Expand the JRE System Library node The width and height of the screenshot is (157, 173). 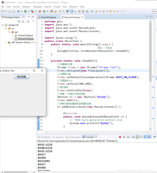(x=6, y=42)
